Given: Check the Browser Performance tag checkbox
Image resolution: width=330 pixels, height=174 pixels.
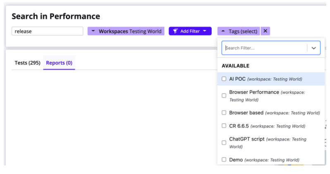Looking at the screenshot, I should tap(224, 96).
